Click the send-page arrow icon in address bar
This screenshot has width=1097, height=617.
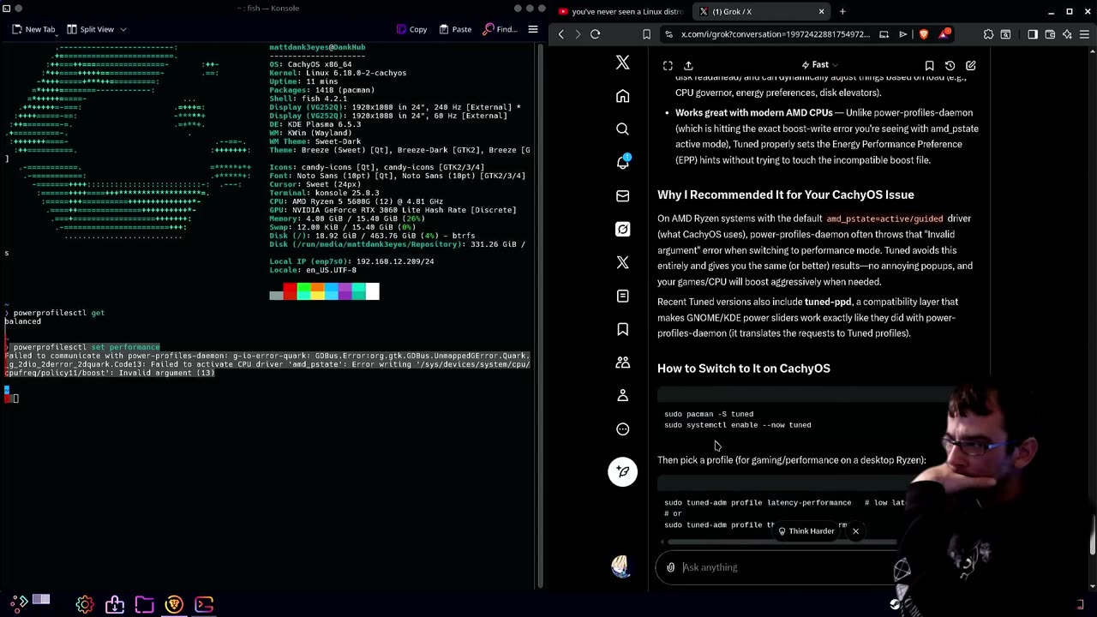click(x=903, y=34)
